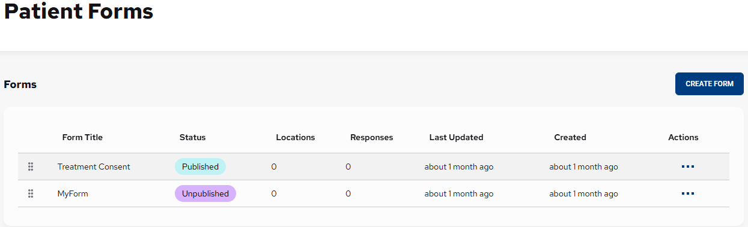Open three-dot actions menu for MyForm

pyautogui.click(x=688, y=193)
